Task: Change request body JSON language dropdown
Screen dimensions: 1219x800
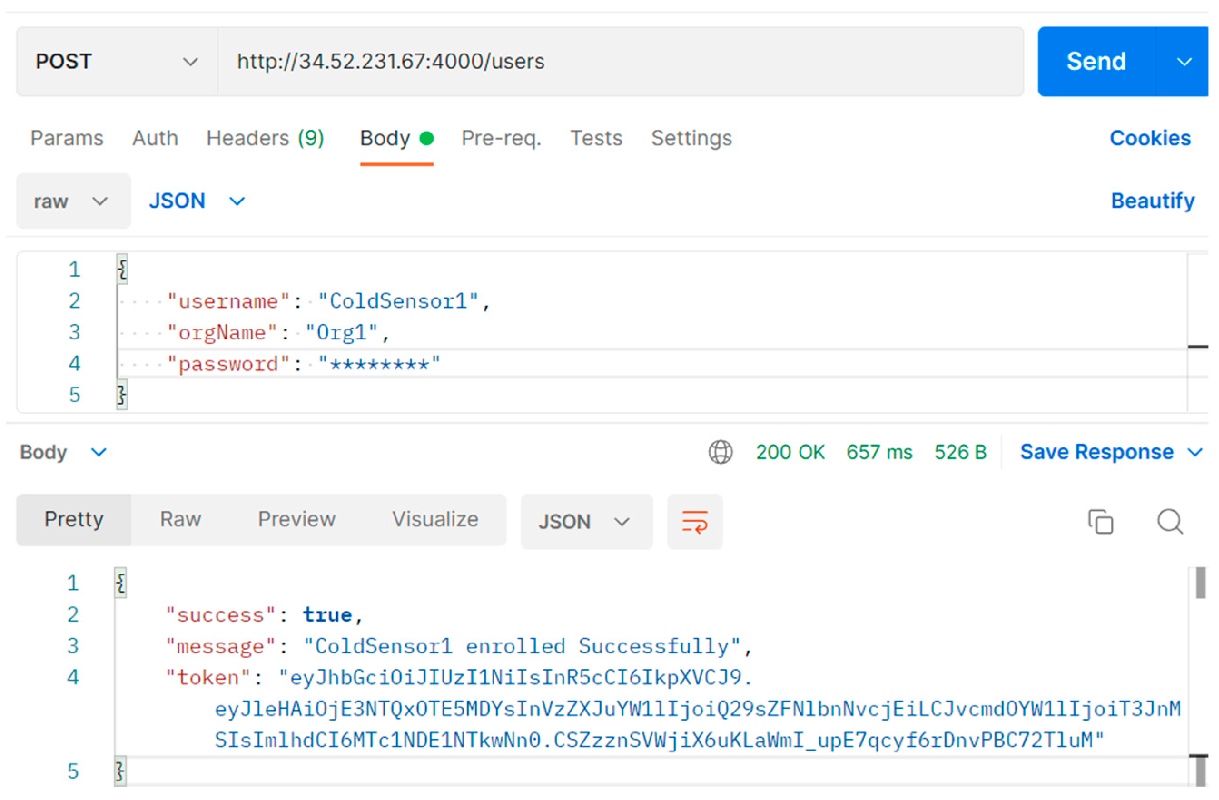Action: [197, 201]
